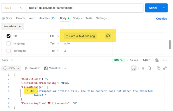
Task: Expand the Visualize options chevron
Action: [65, 68]
